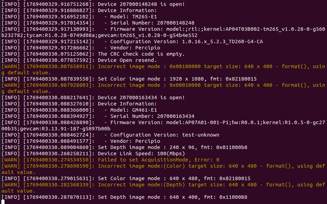Click the "Failed to set AcquisitionMode" warning
This screenshot has height=204, width=327.
158,160
